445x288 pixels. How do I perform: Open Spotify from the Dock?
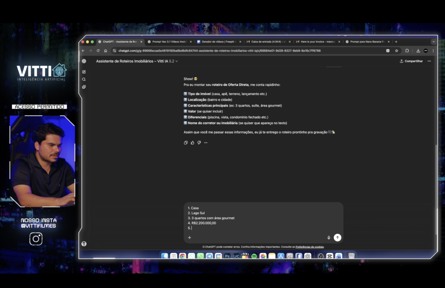pos(254,256)
